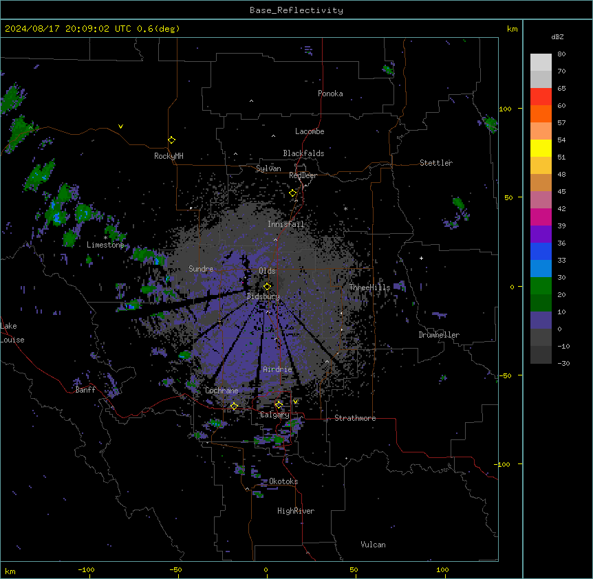
Task: Click the Base_Reflectivity title text
Action: [x=296, y=10]
